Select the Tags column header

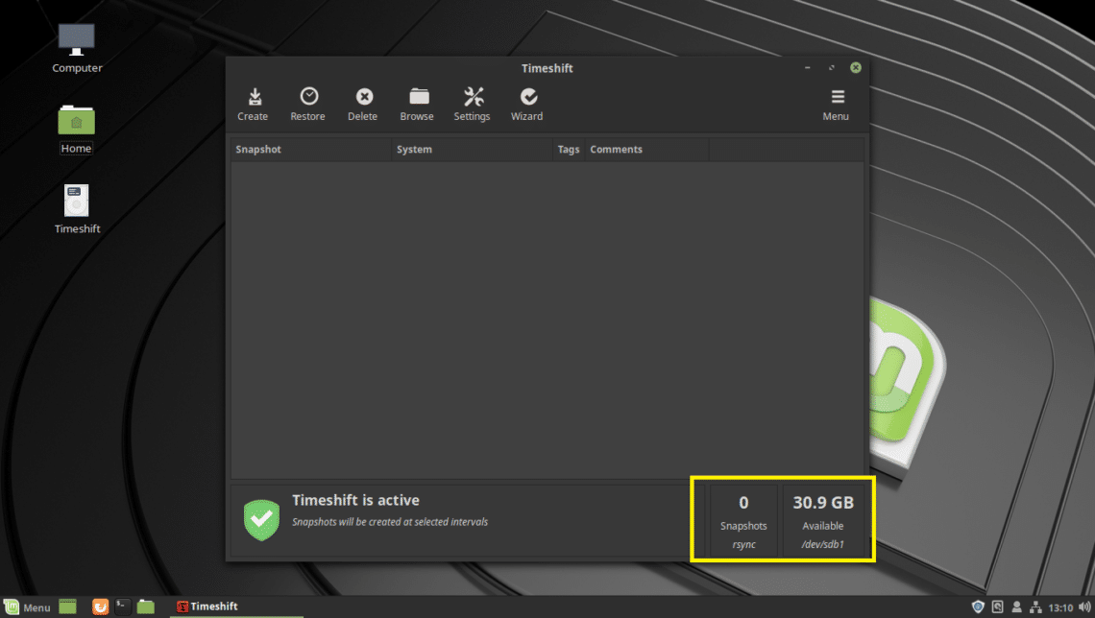(x=569, y=150)
